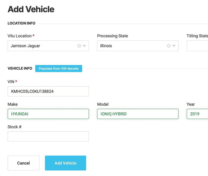Click the Stock # label
Image resolution: width=208 pixels, height=176 pixels.
click(15, 127)
